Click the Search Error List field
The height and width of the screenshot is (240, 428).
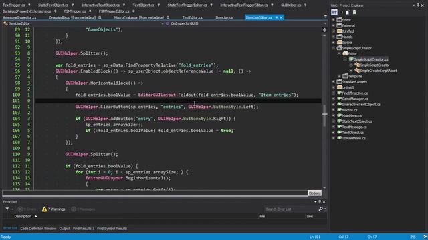click(291, 209)
